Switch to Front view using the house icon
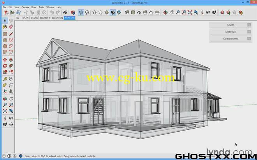The image size is (257, 160). [139, 12]
